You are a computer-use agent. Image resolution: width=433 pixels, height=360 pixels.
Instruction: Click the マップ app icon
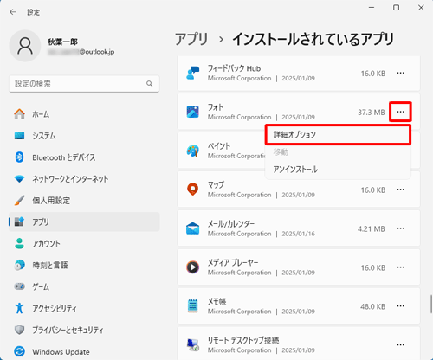coord(192,190)
